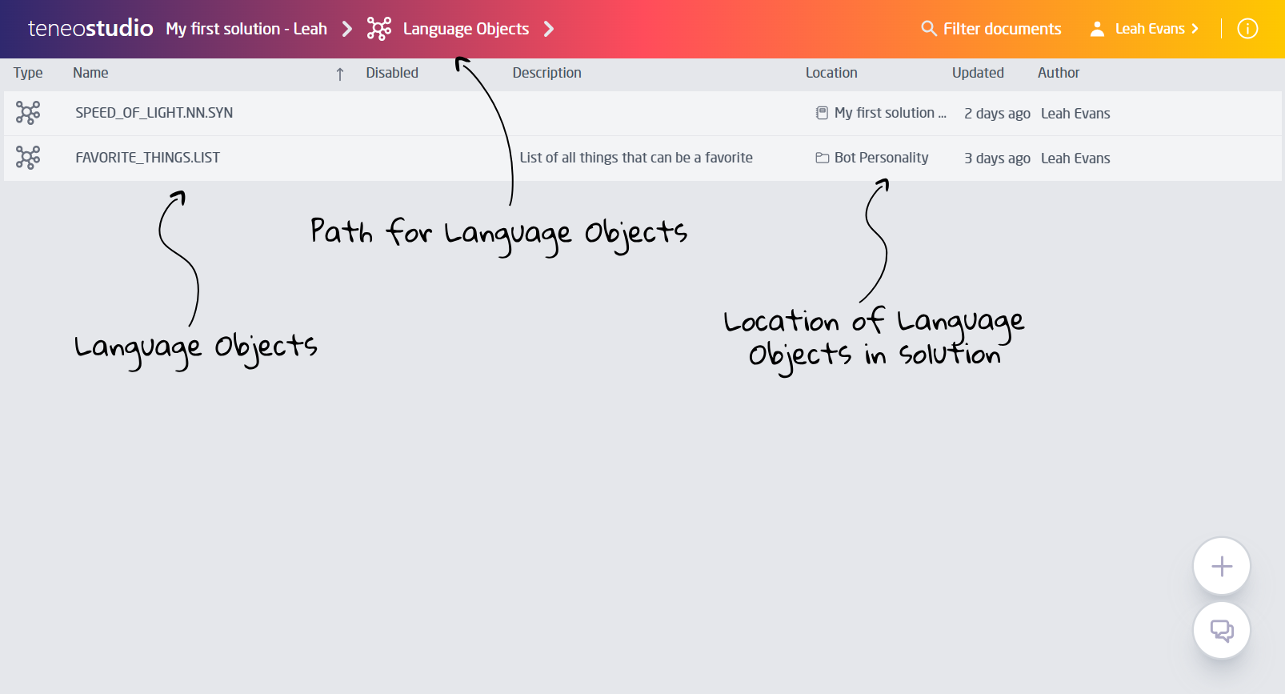This screenshot has width=1285, height=694.
Task: Open the FAVORITE_THINGS.LIST entry name
Action: pos(147,158)
